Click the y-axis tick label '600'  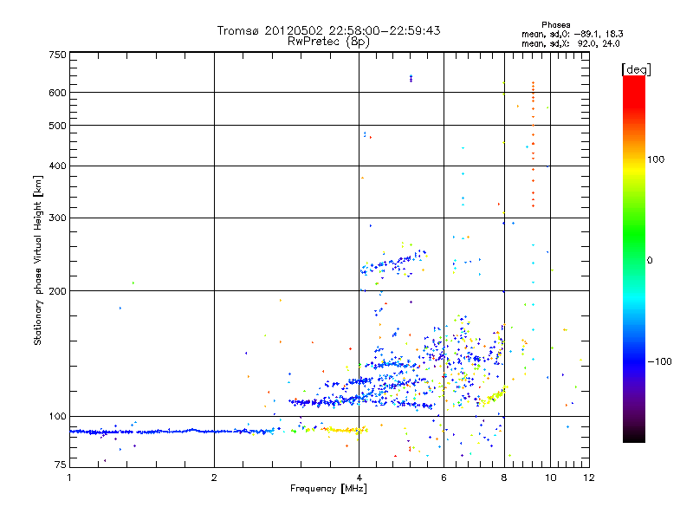click(x=57, y=93)
